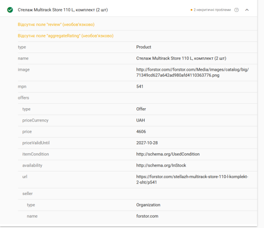The width and height of the screenshot is (264, 228).
Task: Click the 'offers' row label
Action: pos(24,98)
